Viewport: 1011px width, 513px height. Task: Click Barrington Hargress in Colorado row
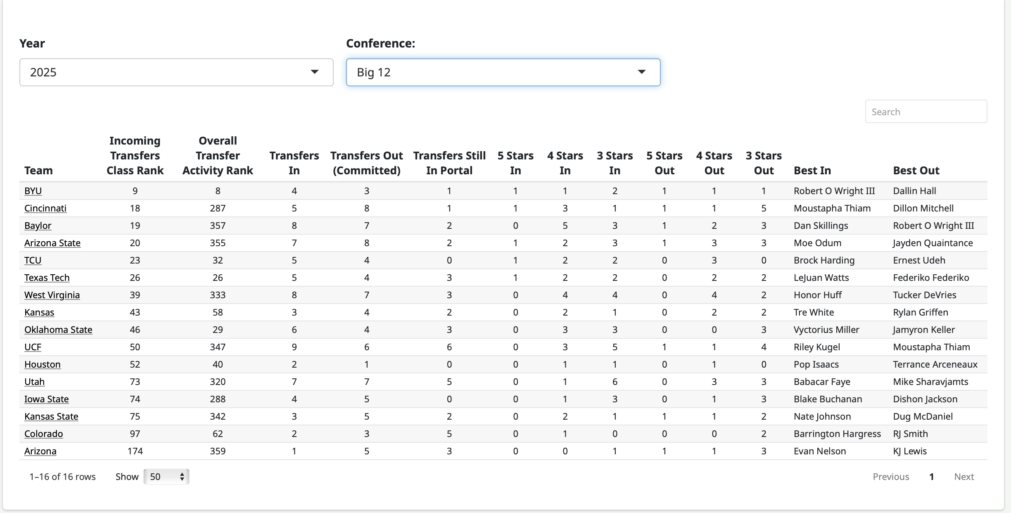coord(837,434)
